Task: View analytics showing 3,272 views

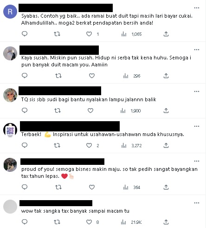Action: pyautogui.click(x=131, y=145)
